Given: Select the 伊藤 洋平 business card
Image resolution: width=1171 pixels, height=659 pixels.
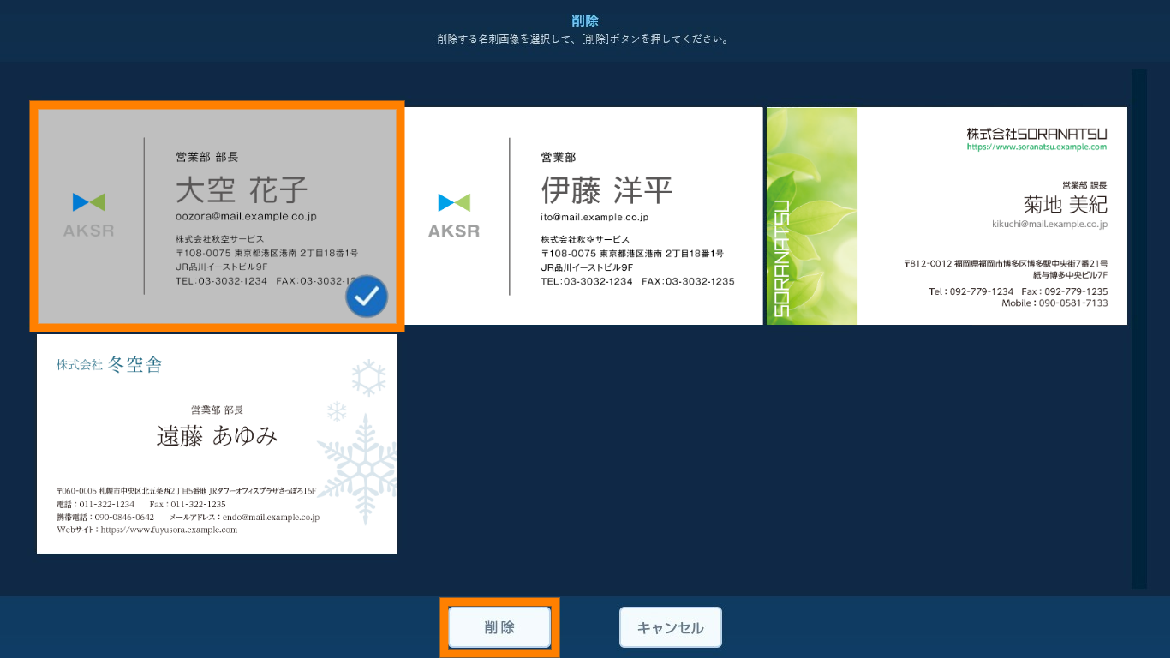Looking at the screenshot, I should coord(583,216).
